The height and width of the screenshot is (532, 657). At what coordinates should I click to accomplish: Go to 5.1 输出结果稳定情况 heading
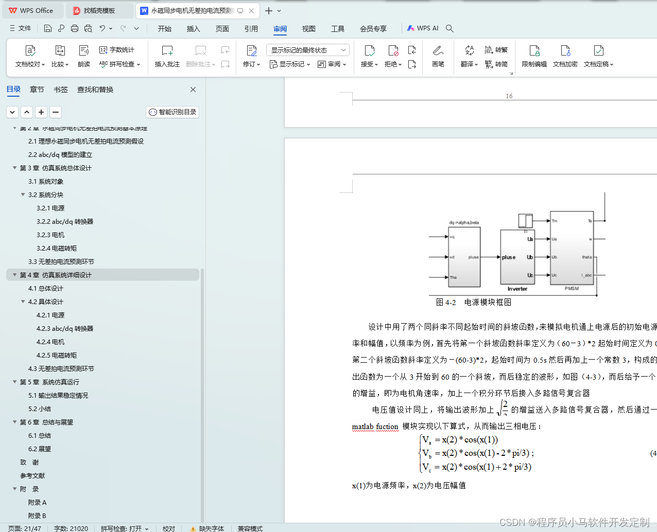58,395
